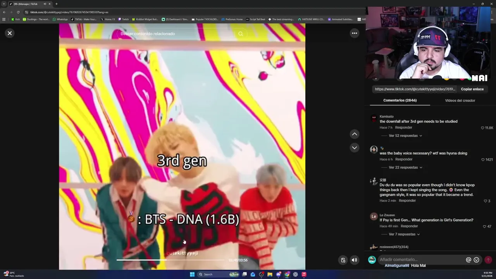Viewport: 496px width, 279px height.
Task: Open 'TikTok - Make Your...' bookmark
Action: click(84, 19)
